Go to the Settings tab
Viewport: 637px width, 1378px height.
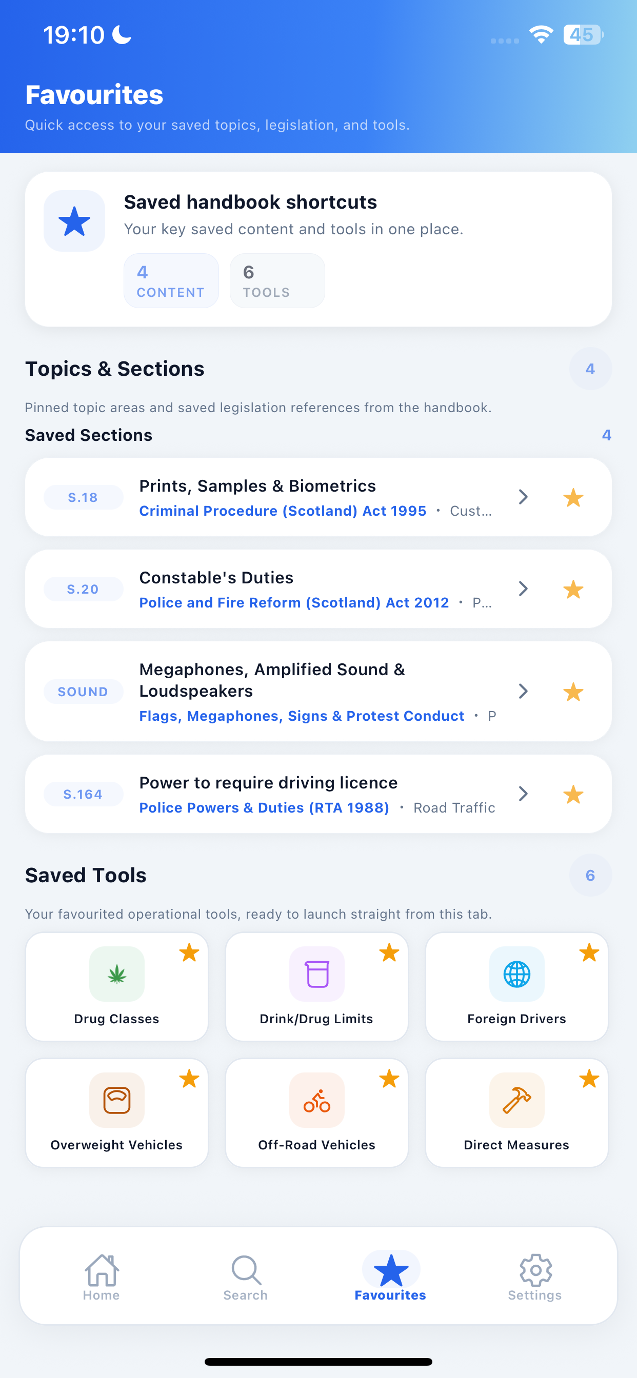(x=535, y=1278)
